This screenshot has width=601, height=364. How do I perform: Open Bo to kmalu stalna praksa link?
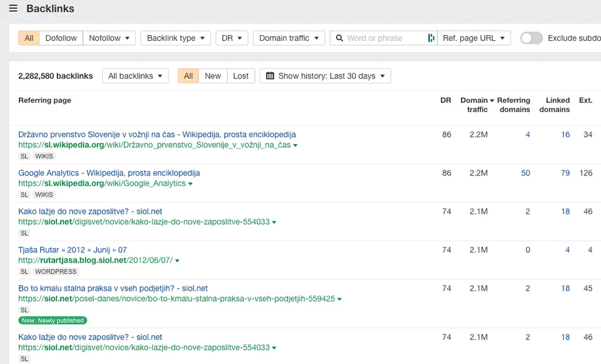pos(113,288)
